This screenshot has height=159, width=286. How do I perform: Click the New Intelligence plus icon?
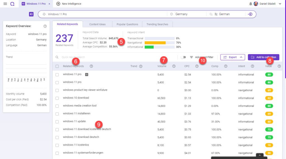pos(58,4)
